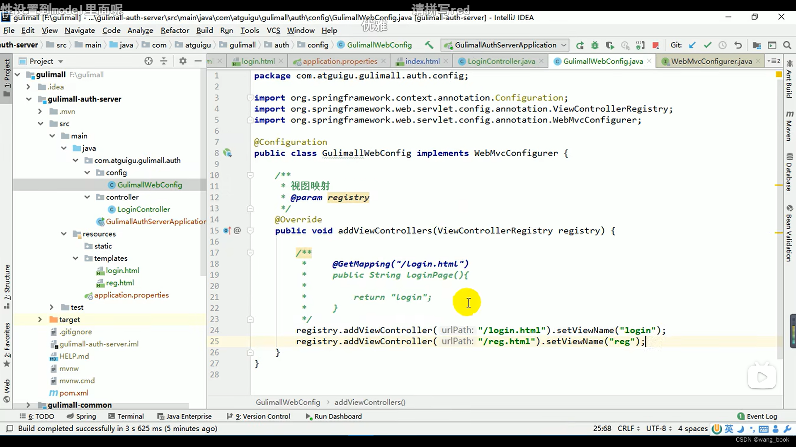Open Project Structure icon in toolbar
Viewport: 796px width, 447px height.
757,45
